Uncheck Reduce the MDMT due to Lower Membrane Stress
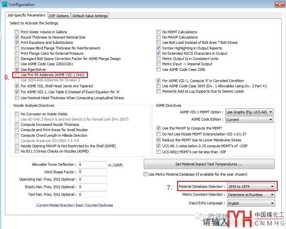This screenshot has width=286, height=229. (159, 140)
